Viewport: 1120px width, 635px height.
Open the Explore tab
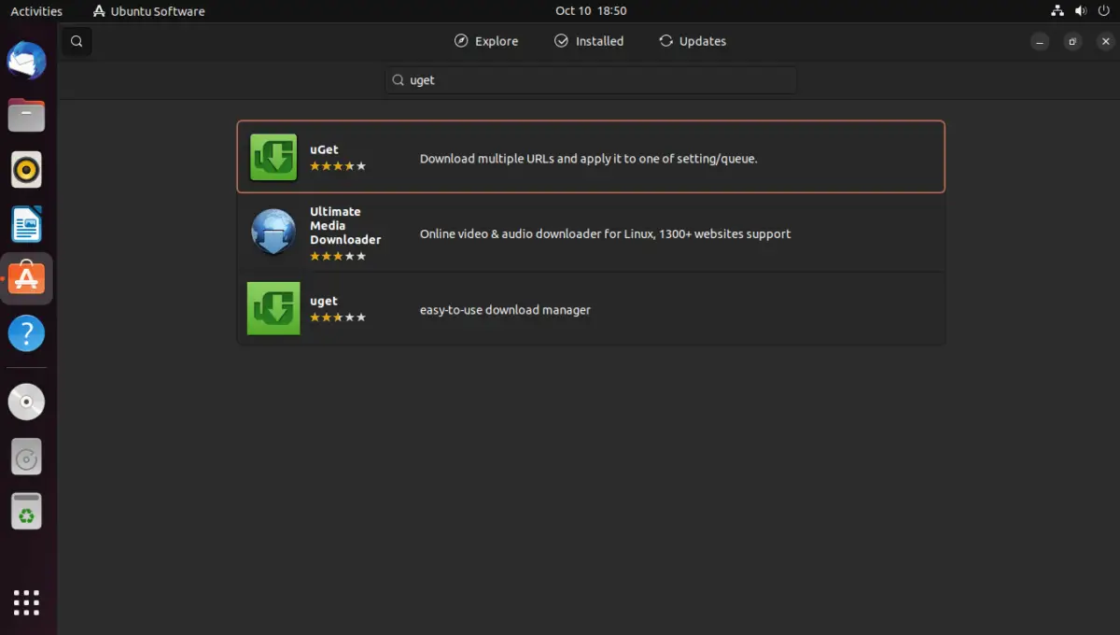tap(486, 41)
